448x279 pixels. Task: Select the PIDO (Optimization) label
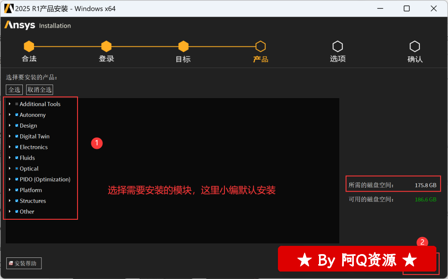[45, 180]
